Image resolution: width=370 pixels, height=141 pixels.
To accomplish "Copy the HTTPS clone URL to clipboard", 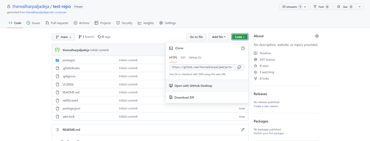I will pos(239,67).
